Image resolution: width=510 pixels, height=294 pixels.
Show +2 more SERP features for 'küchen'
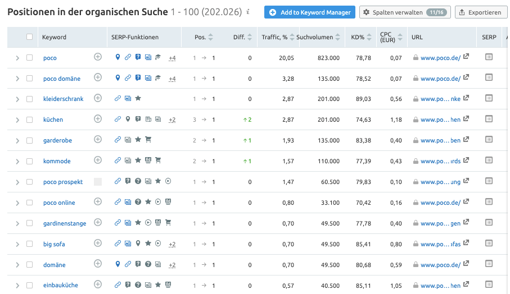pyautogui.click(x=172, y=120)
